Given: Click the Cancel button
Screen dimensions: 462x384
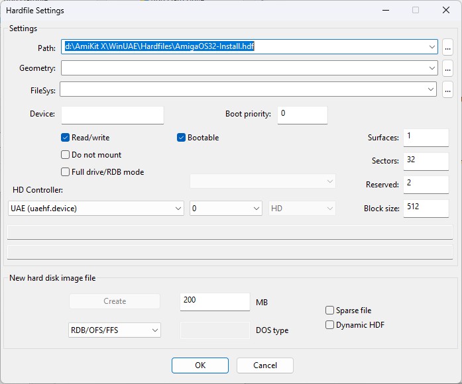Looking at the screenshot, I should [x=265, y=365].
